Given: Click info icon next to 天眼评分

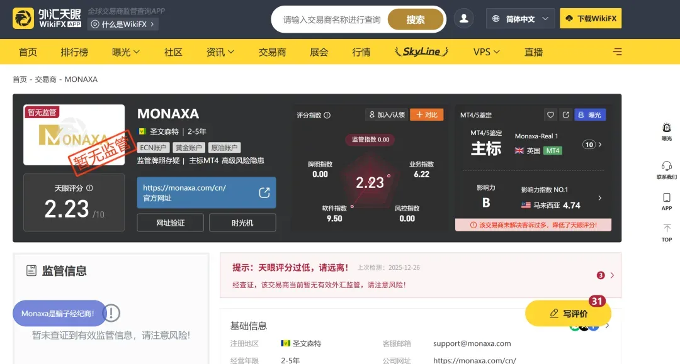Looking at the screenshot, I should (x=89, y=188).
